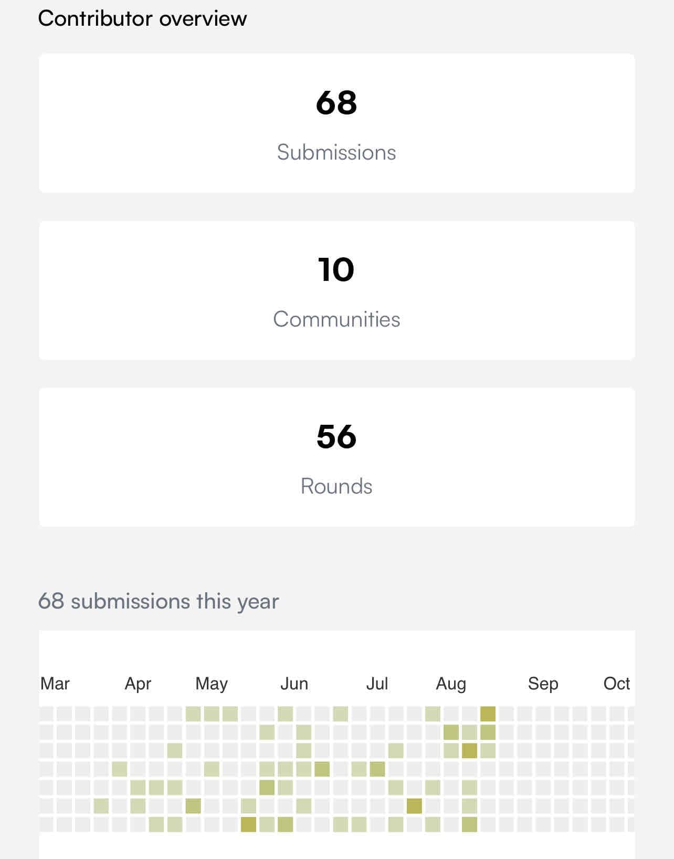
Task: Click the Contributor overview heading
Action: pyautogui.click(x=142, y=18)
